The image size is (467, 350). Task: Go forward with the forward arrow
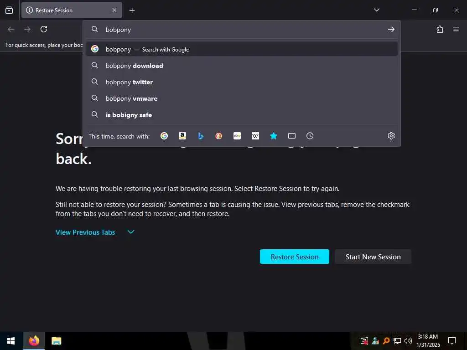(27, 29)
